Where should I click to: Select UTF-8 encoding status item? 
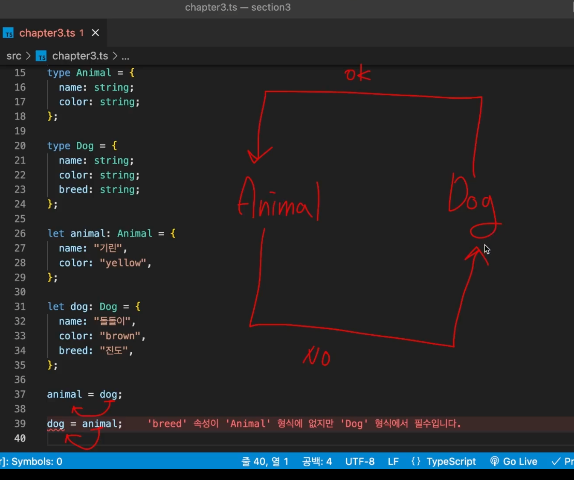[x=360, y=462]
